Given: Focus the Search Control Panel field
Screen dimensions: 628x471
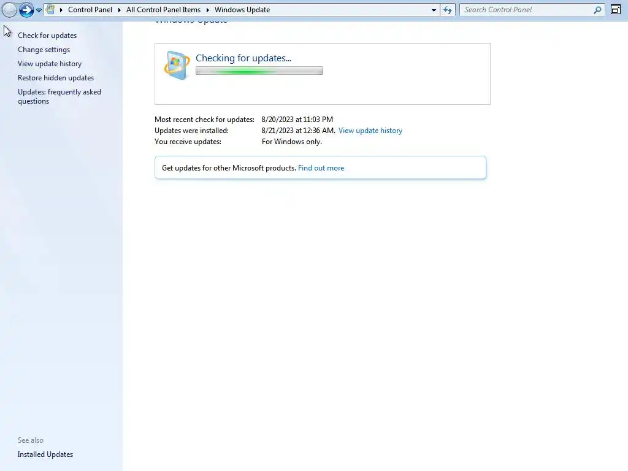Looking at the screenshot, I should [532, 10].
